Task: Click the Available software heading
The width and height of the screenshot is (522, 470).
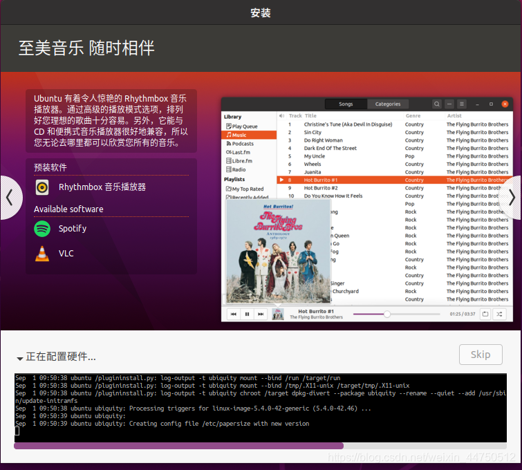Action: [x=68, y=209]
